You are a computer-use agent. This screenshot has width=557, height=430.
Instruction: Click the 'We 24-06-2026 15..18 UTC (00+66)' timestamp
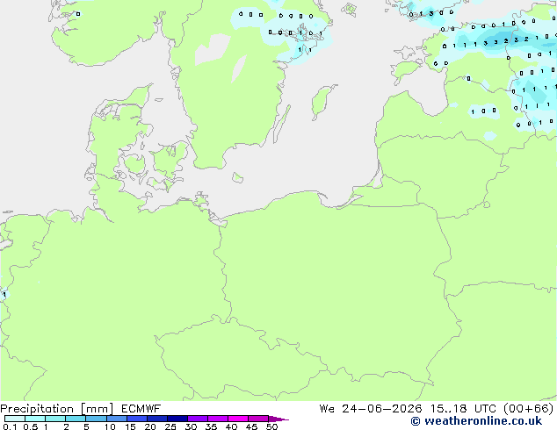pyautogui.click(x=437, y=409)
